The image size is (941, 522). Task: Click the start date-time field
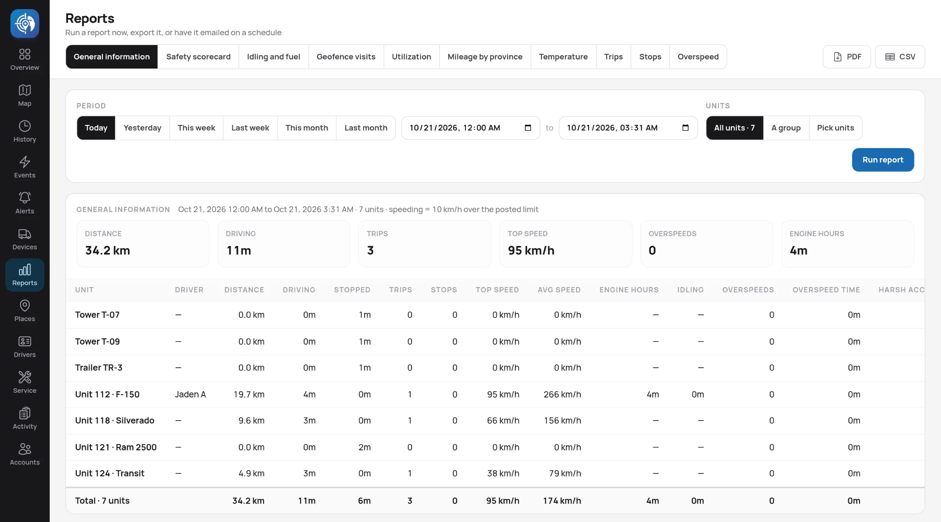pos(470,128)
